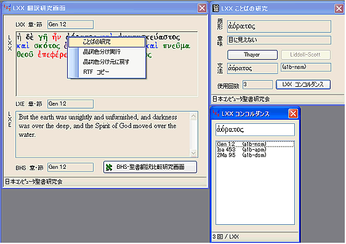346x244 pixels.
Task: Click blue καὶ before σκότος
Action: point(23,46)
